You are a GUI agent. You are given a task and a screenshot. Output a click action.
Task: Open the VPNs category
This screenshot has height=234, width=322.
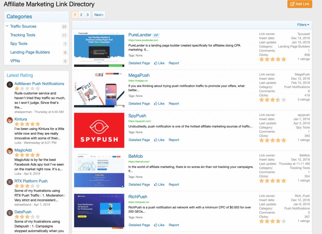[x=15, y=61]
